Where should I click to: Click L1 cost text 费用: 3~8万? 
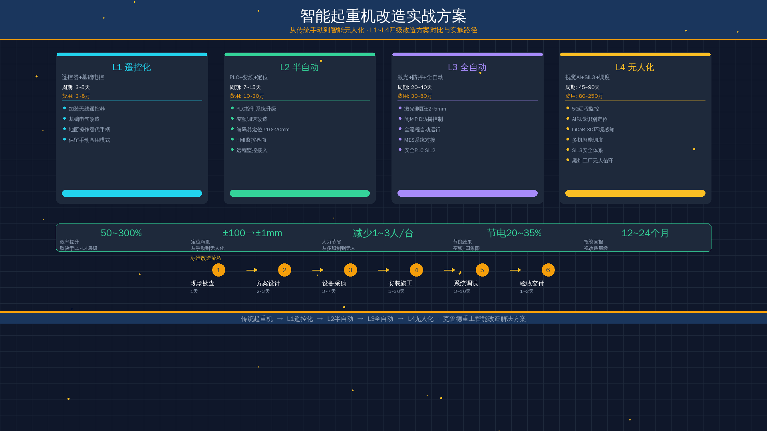click(76, 96)
